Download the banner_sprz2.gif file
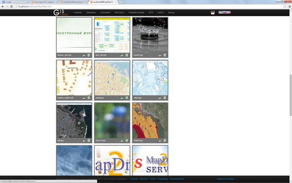Image resolution: width=292 pixels, height=183 pixels. 84,55
